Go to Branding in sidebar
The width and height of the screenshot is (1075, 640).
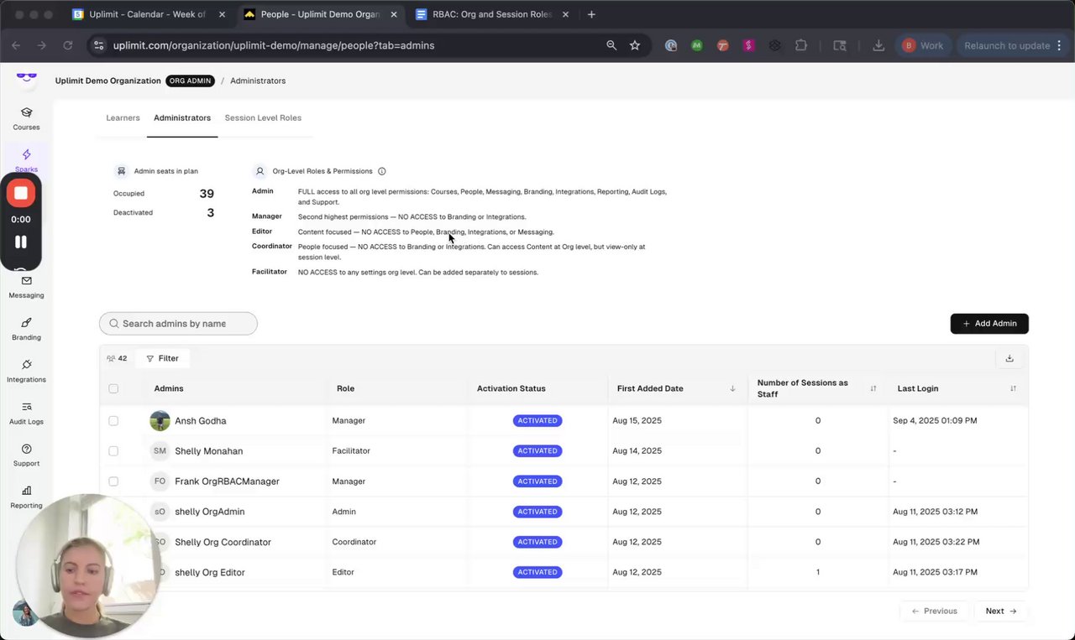pos(26,328)
